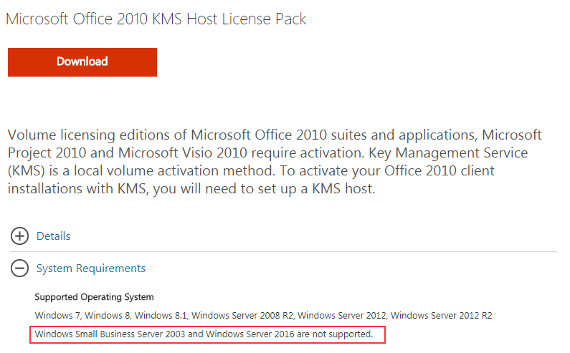Viewport: 570px width, 353px height.
Task: Click the Windows 8.1 entry in supported list
Action: 161,315
